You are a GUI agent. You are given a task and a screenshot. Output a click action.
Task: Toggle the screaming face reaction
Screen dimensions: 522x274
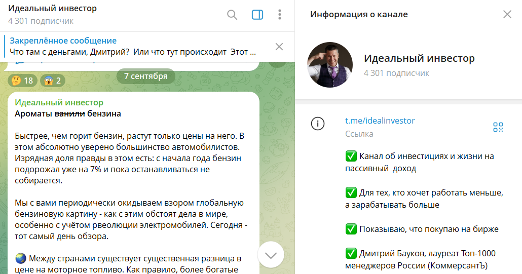55,81
